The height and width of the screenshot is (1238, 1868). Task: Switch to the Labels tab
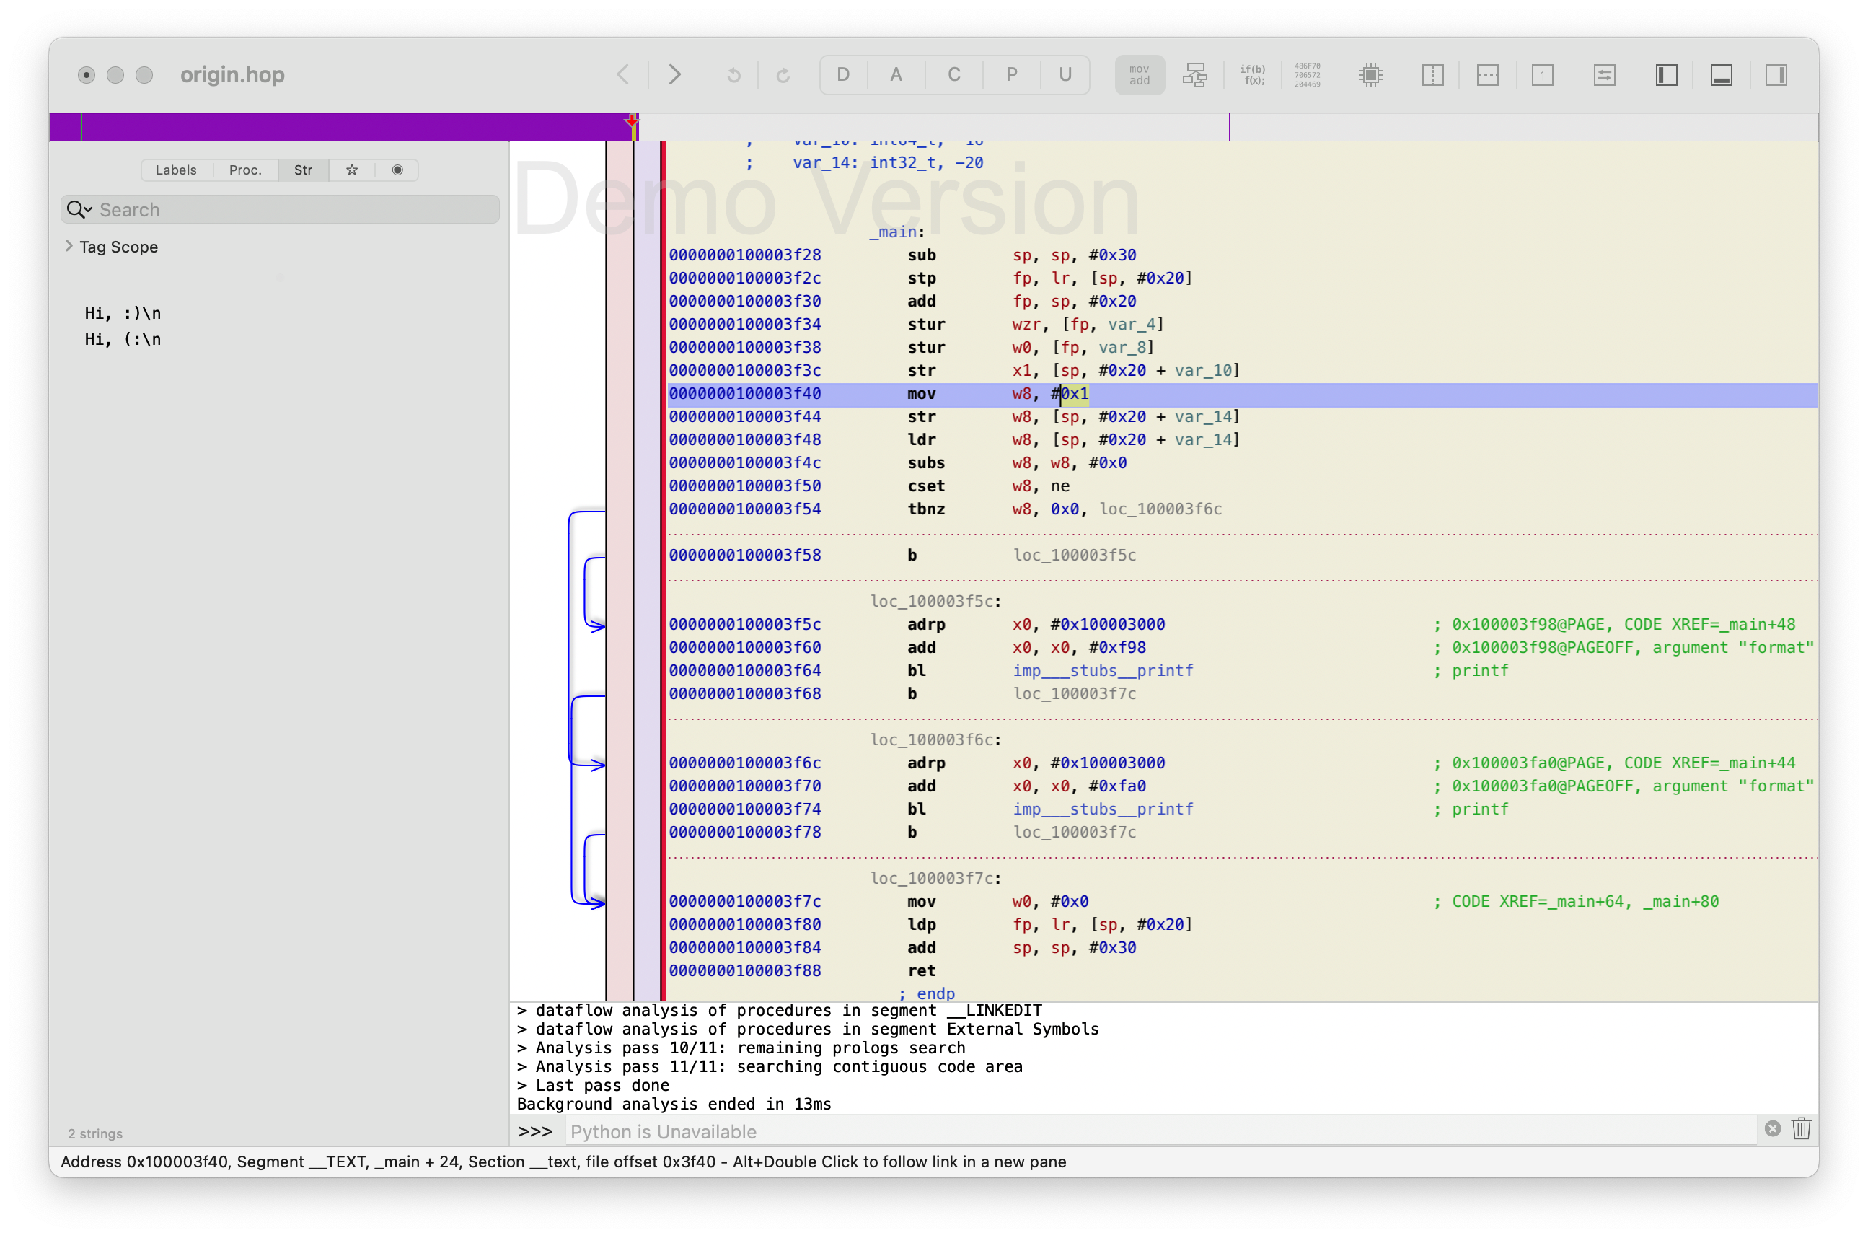[x=175, y=170]
